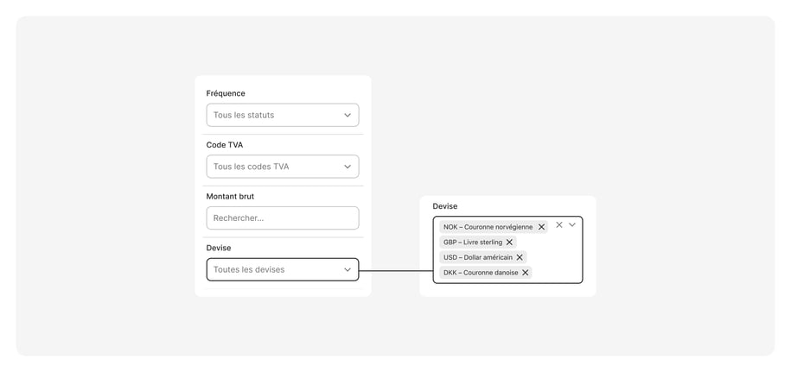Select the NOK – Couronne norvégienne chip text
791x372 pixels.
[x=488, y=227]
